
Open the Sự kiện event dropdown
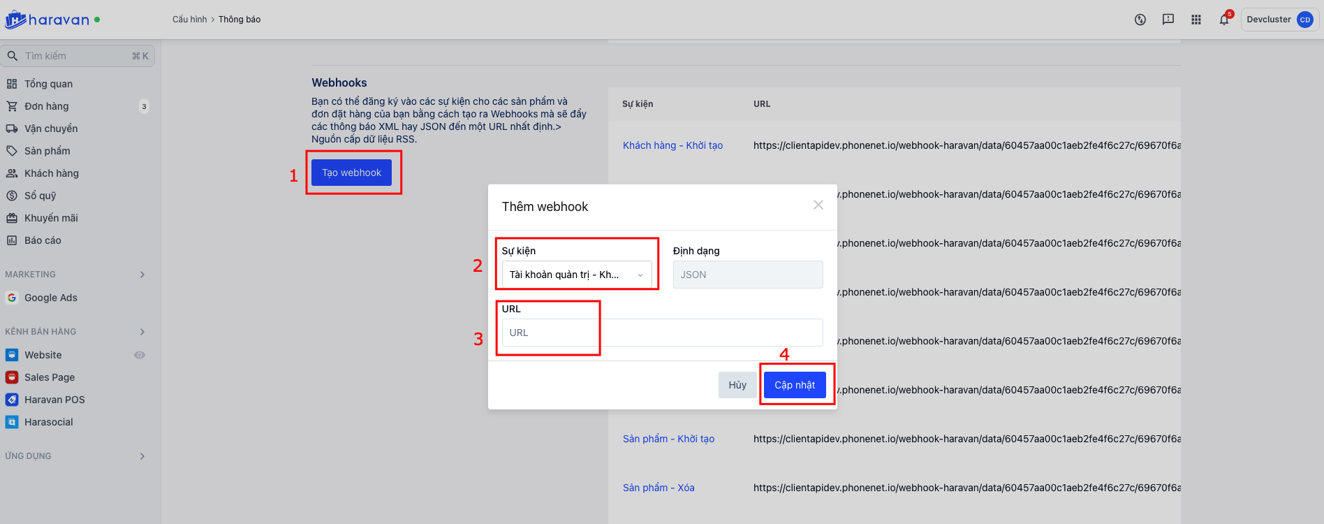click(576, 275)
